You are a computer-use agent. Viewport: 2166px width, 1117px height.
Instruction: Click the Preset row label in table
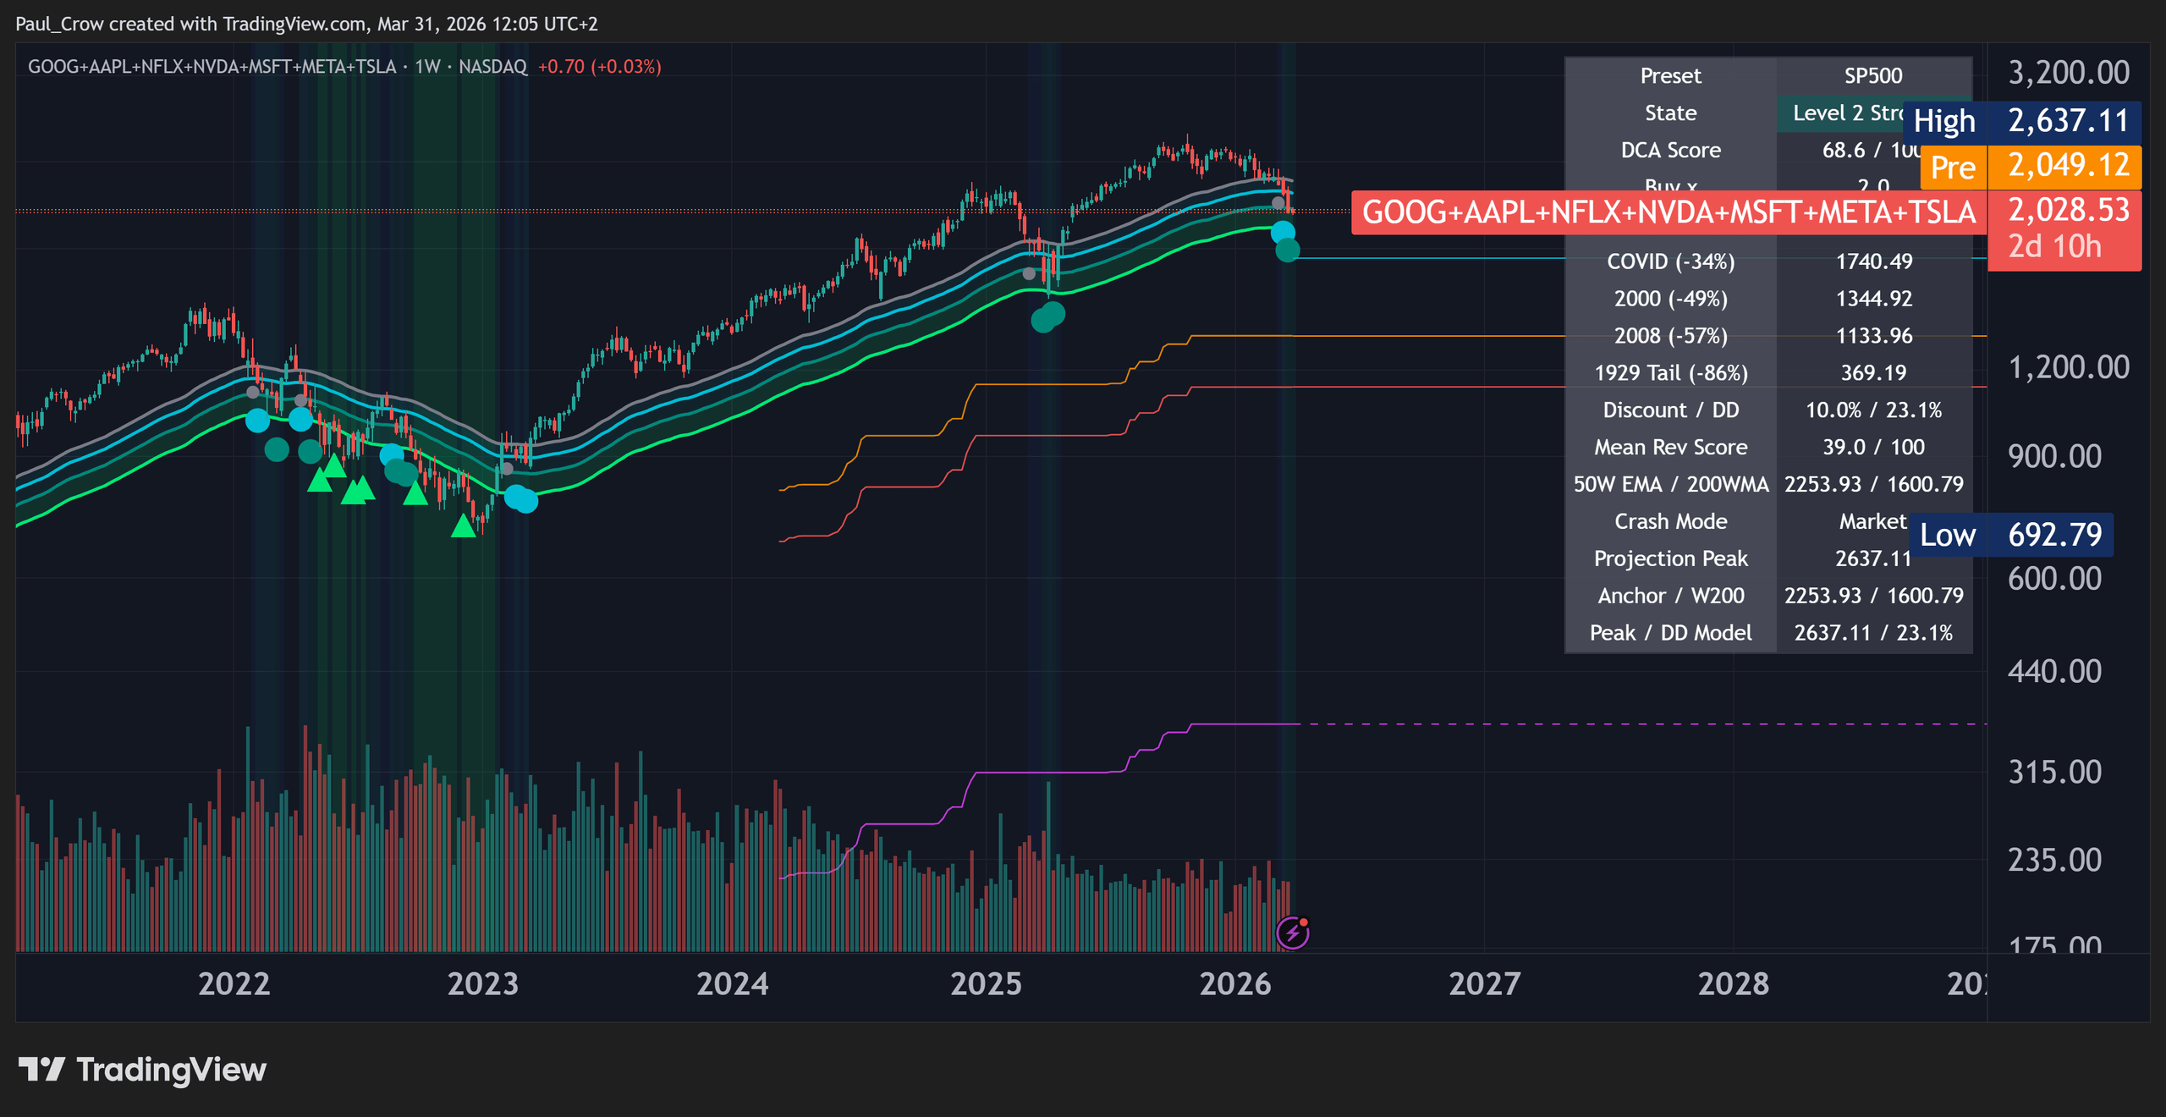1670,75
